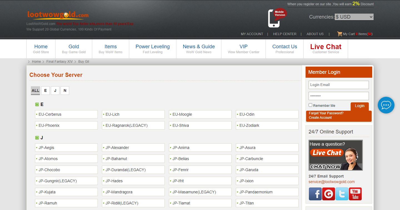Collapse the J server group icon
Screen dimensions: 400x210
(x=37, y=138)
